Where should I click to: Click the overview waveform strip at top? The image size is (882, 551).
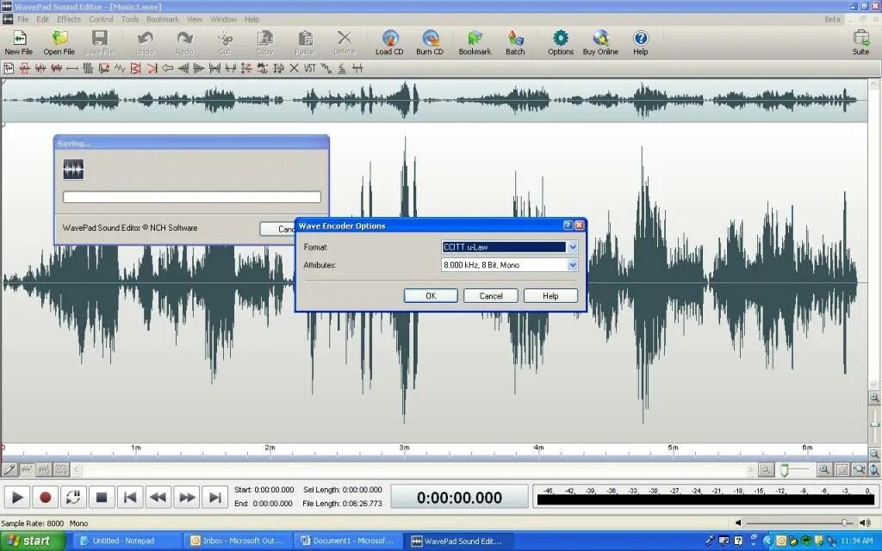tap(434, 100)
